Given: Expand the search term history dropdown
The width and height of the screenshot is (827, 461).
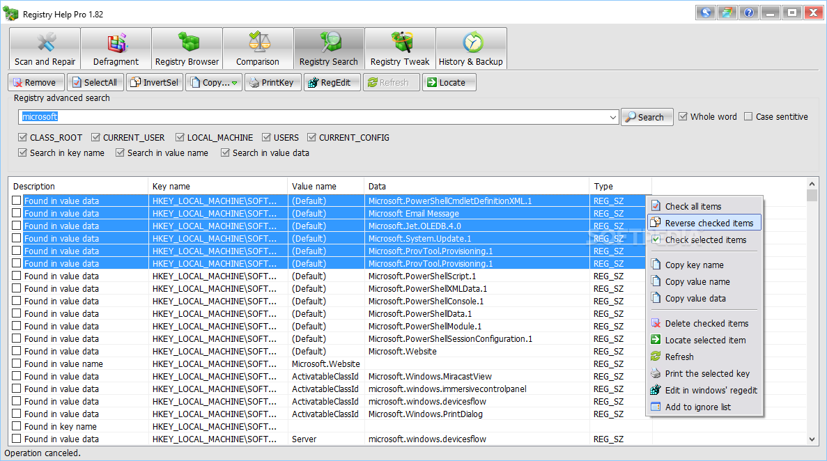Looking at the screenshot, I should tap(612, 117).
